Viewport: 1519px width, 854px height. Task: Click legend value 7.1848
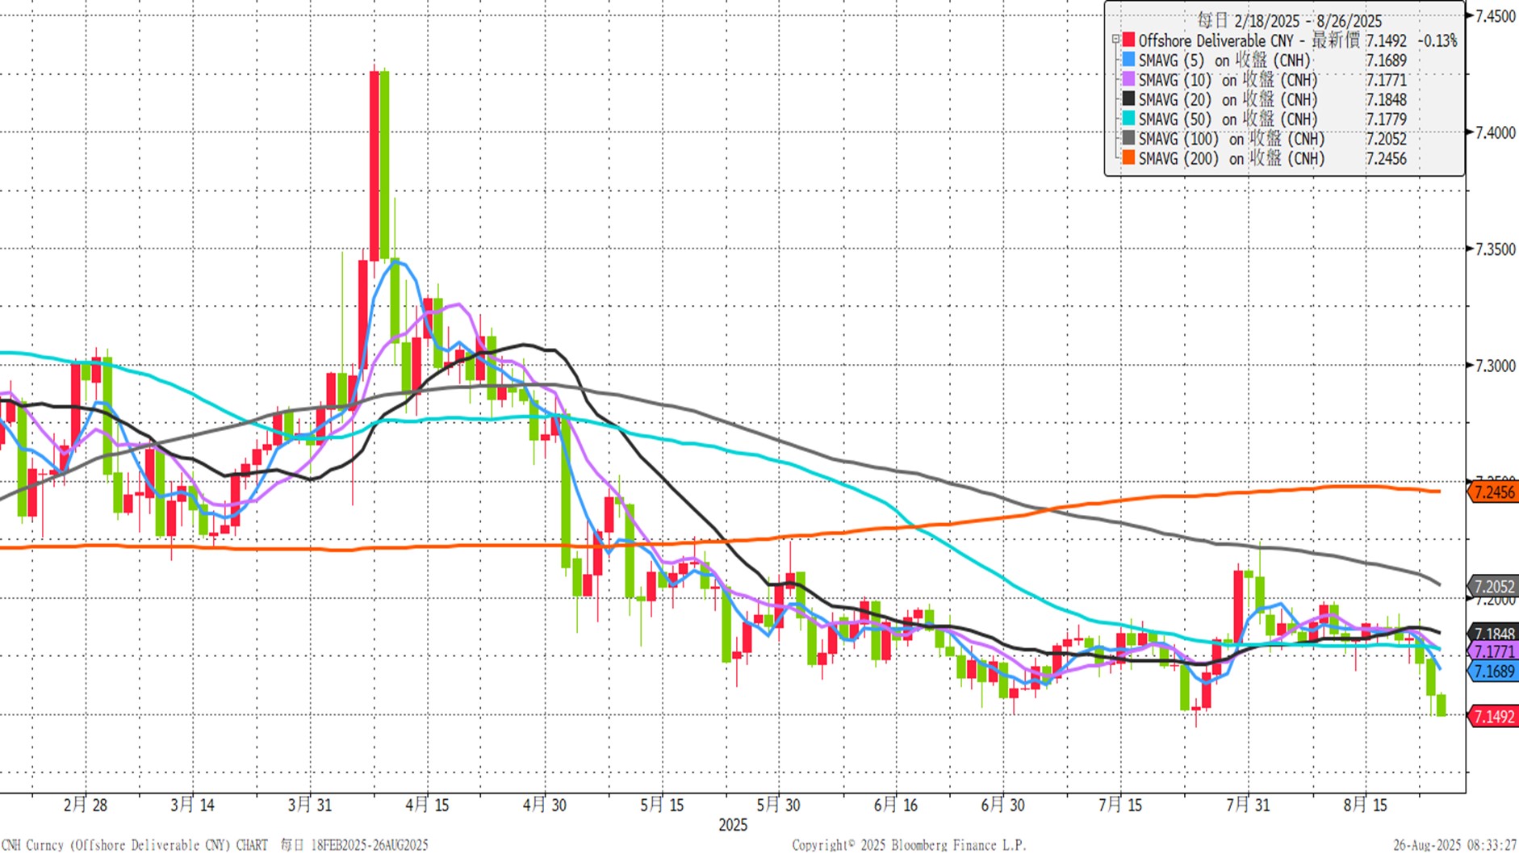[x=1386, y=100]
